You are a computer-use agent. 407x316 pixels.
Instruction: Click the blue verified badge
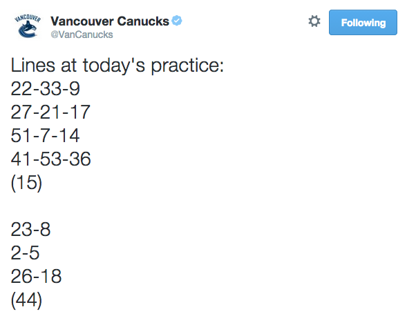tap(177, 21)
